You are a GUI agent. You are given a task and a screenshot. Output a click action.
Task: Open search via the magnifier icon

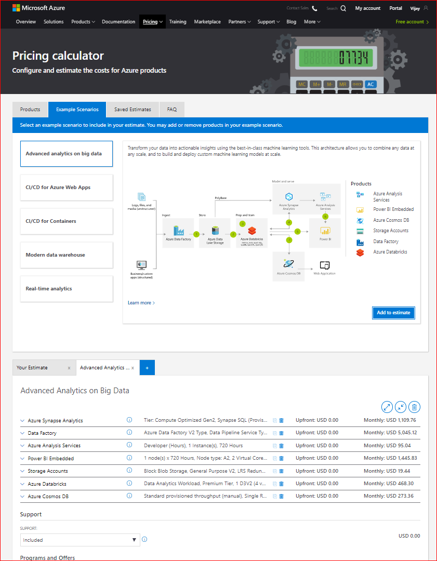pos(343,8)
